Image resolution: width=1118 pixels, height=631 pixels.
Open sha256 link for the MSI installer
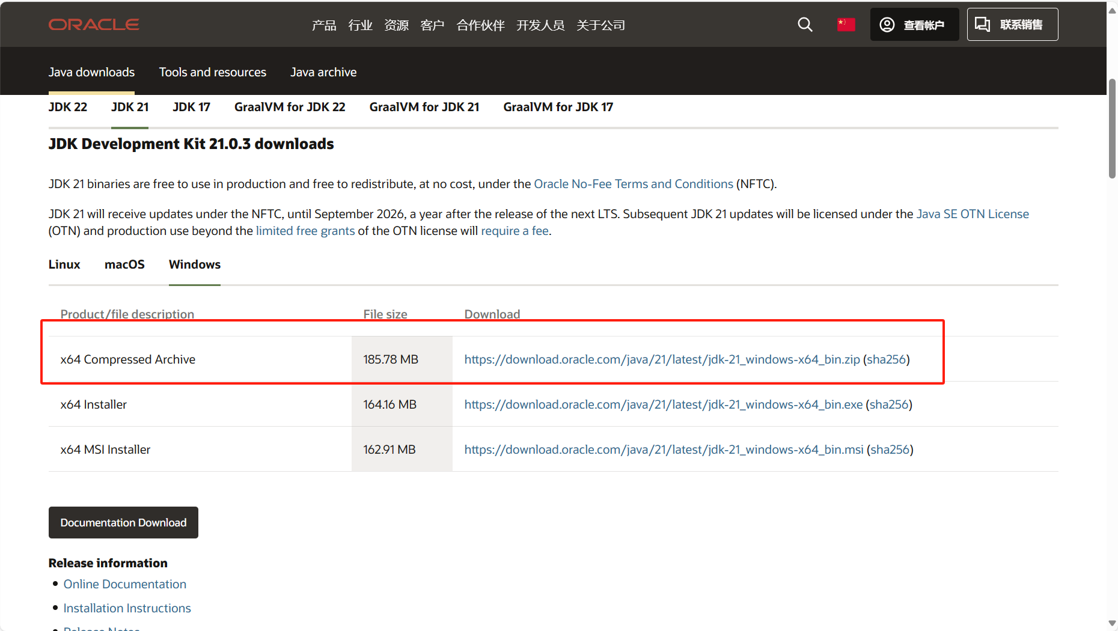[890, 450]
